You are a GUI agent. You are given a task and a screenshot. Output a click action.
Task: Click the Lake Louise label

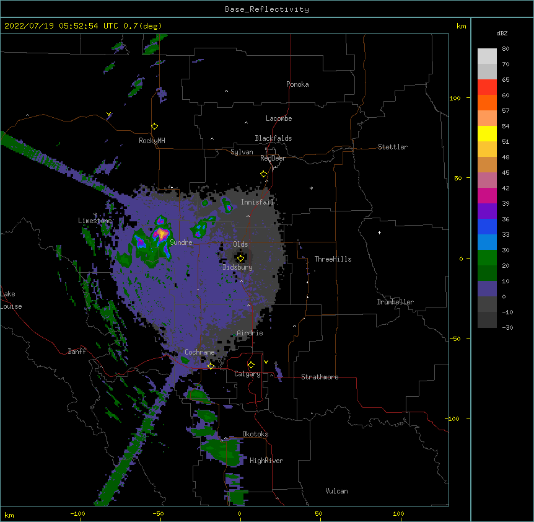pos(11,300)
